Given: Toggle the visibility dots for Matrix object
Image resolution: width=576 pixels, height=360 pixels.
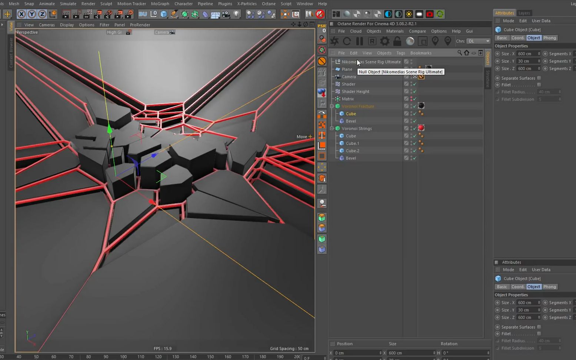Looking at the screenshot, I should 411,99.
